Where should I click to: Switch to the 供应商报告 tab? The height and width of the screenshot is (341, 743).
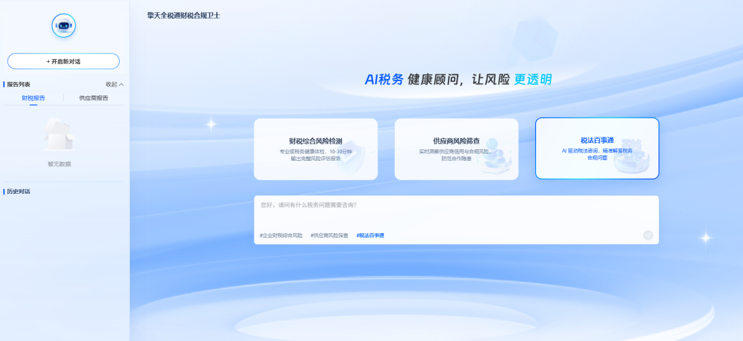click(x=94, y=98)
